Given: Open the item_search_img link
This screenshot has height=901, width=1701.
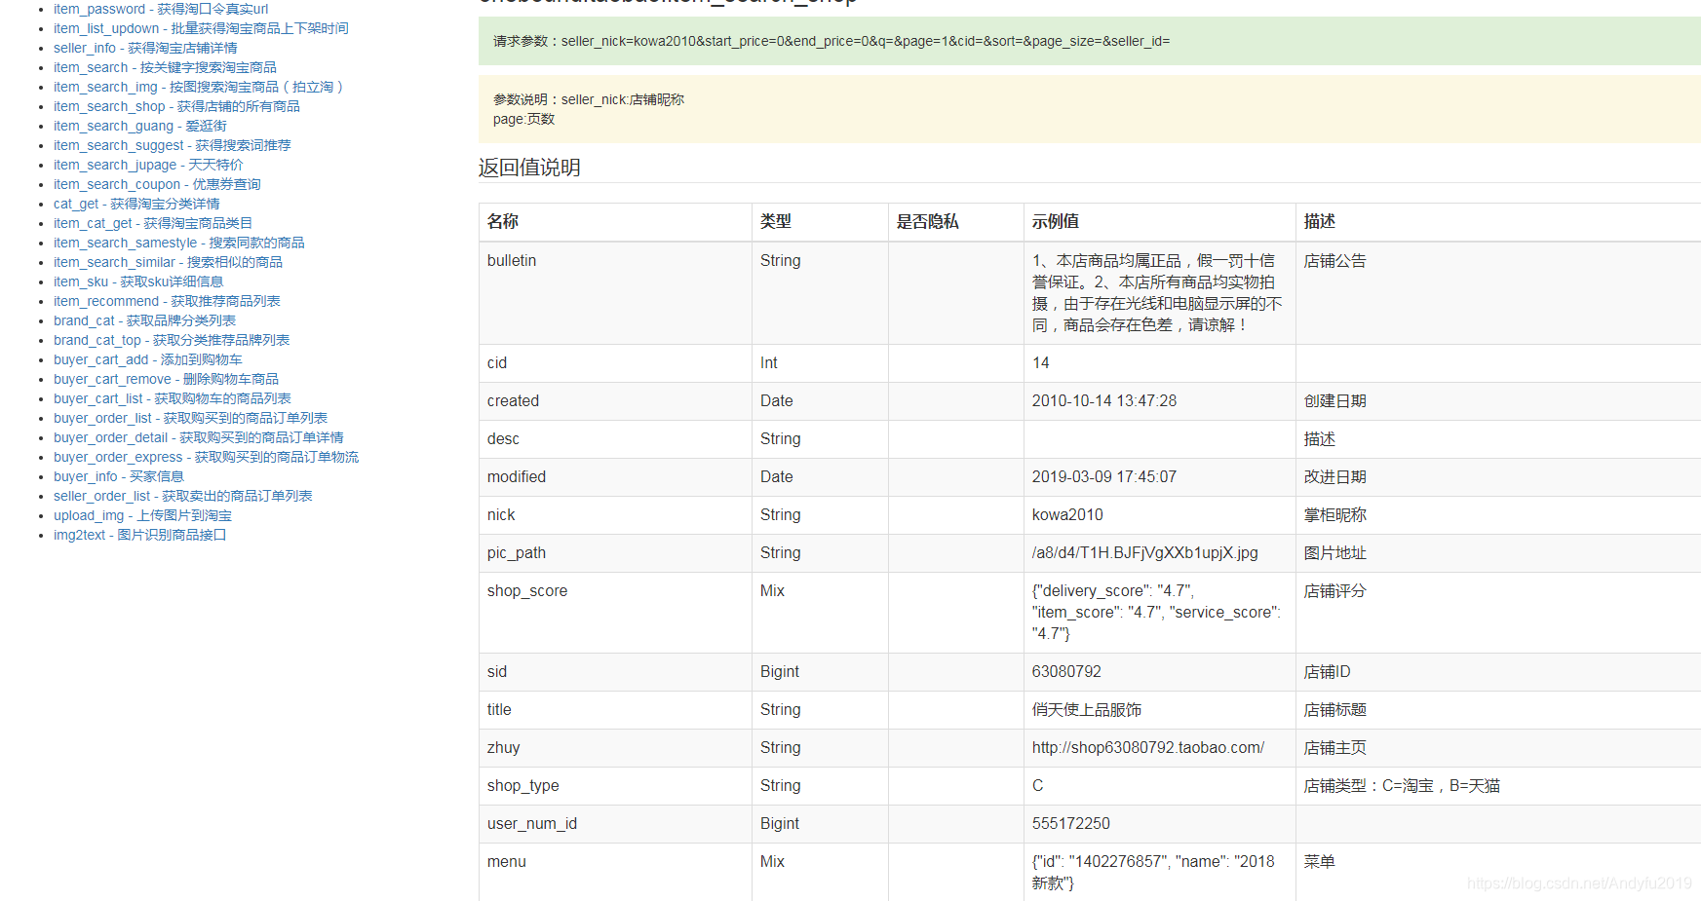Looking at the screenshot, I should (x=199, y=87).
